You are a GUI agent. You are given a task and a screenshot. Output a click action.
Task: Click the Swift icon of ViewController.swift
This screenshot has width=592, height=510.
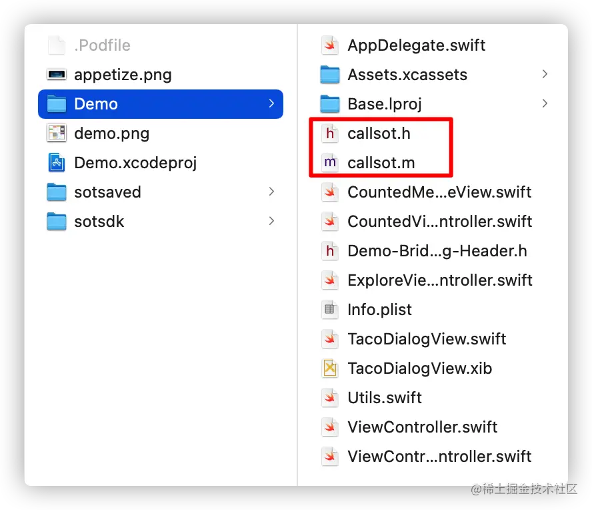point(330,427)
